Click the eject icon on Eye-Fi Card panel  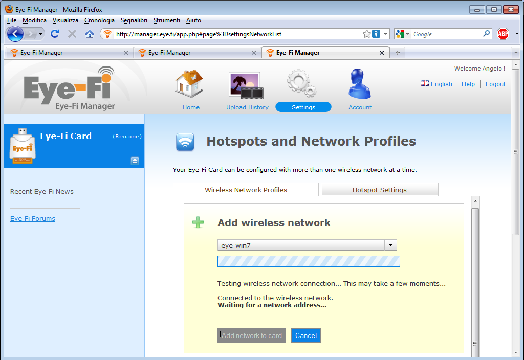[135, 161]
